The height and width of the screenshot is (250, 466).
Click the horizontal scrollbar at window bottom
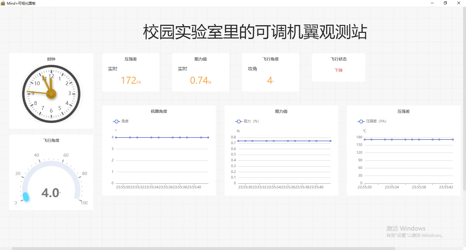click(203, 249)
